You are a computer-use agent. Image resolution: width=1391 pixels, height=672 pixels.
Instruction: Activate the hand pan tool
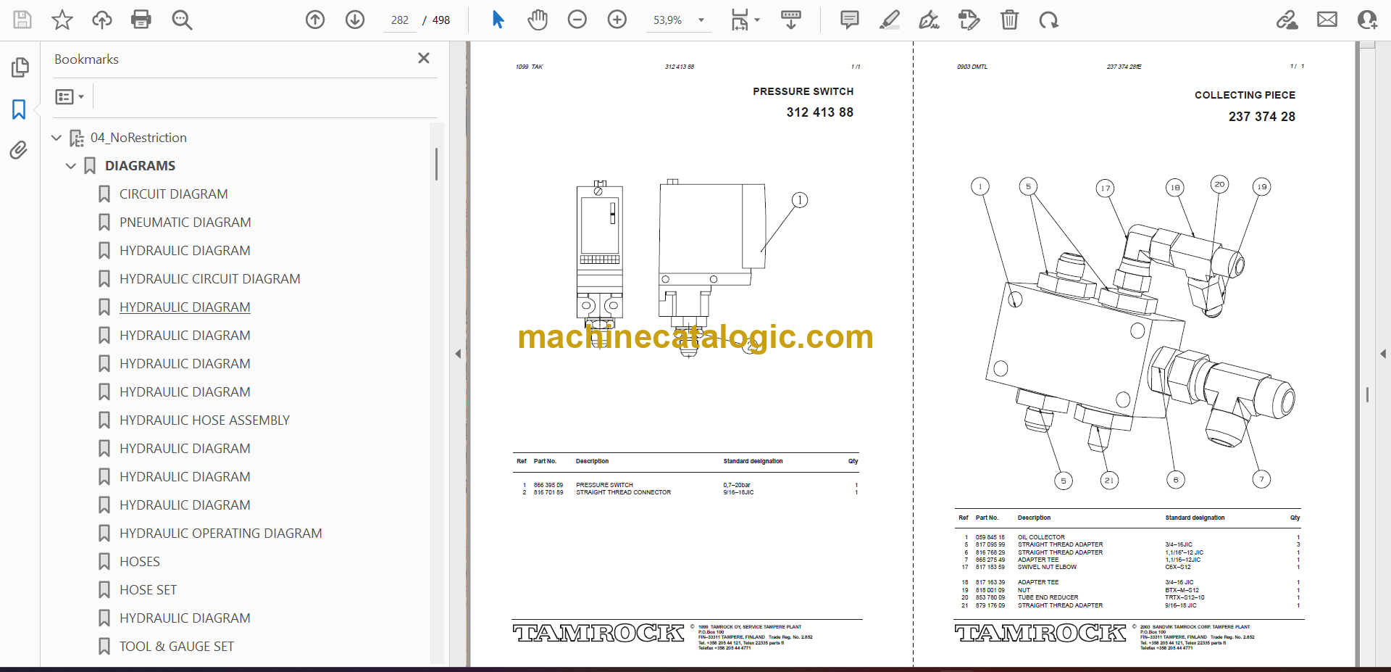[538, 20]
